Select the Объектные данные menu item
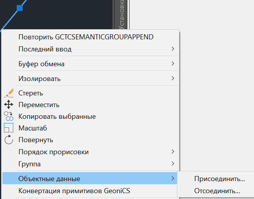Screen dimensions: 254x199 [x=49, y=179]
